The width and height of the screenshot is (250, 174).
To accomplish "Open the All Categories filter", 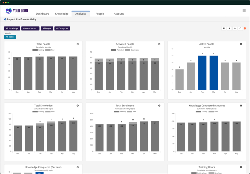I will tap(62, 28).
